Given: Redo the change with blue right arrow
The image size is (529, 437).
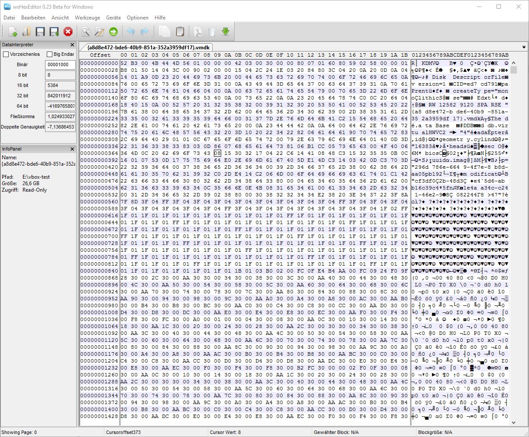Looking at the screenshot, I should (145, 32).
